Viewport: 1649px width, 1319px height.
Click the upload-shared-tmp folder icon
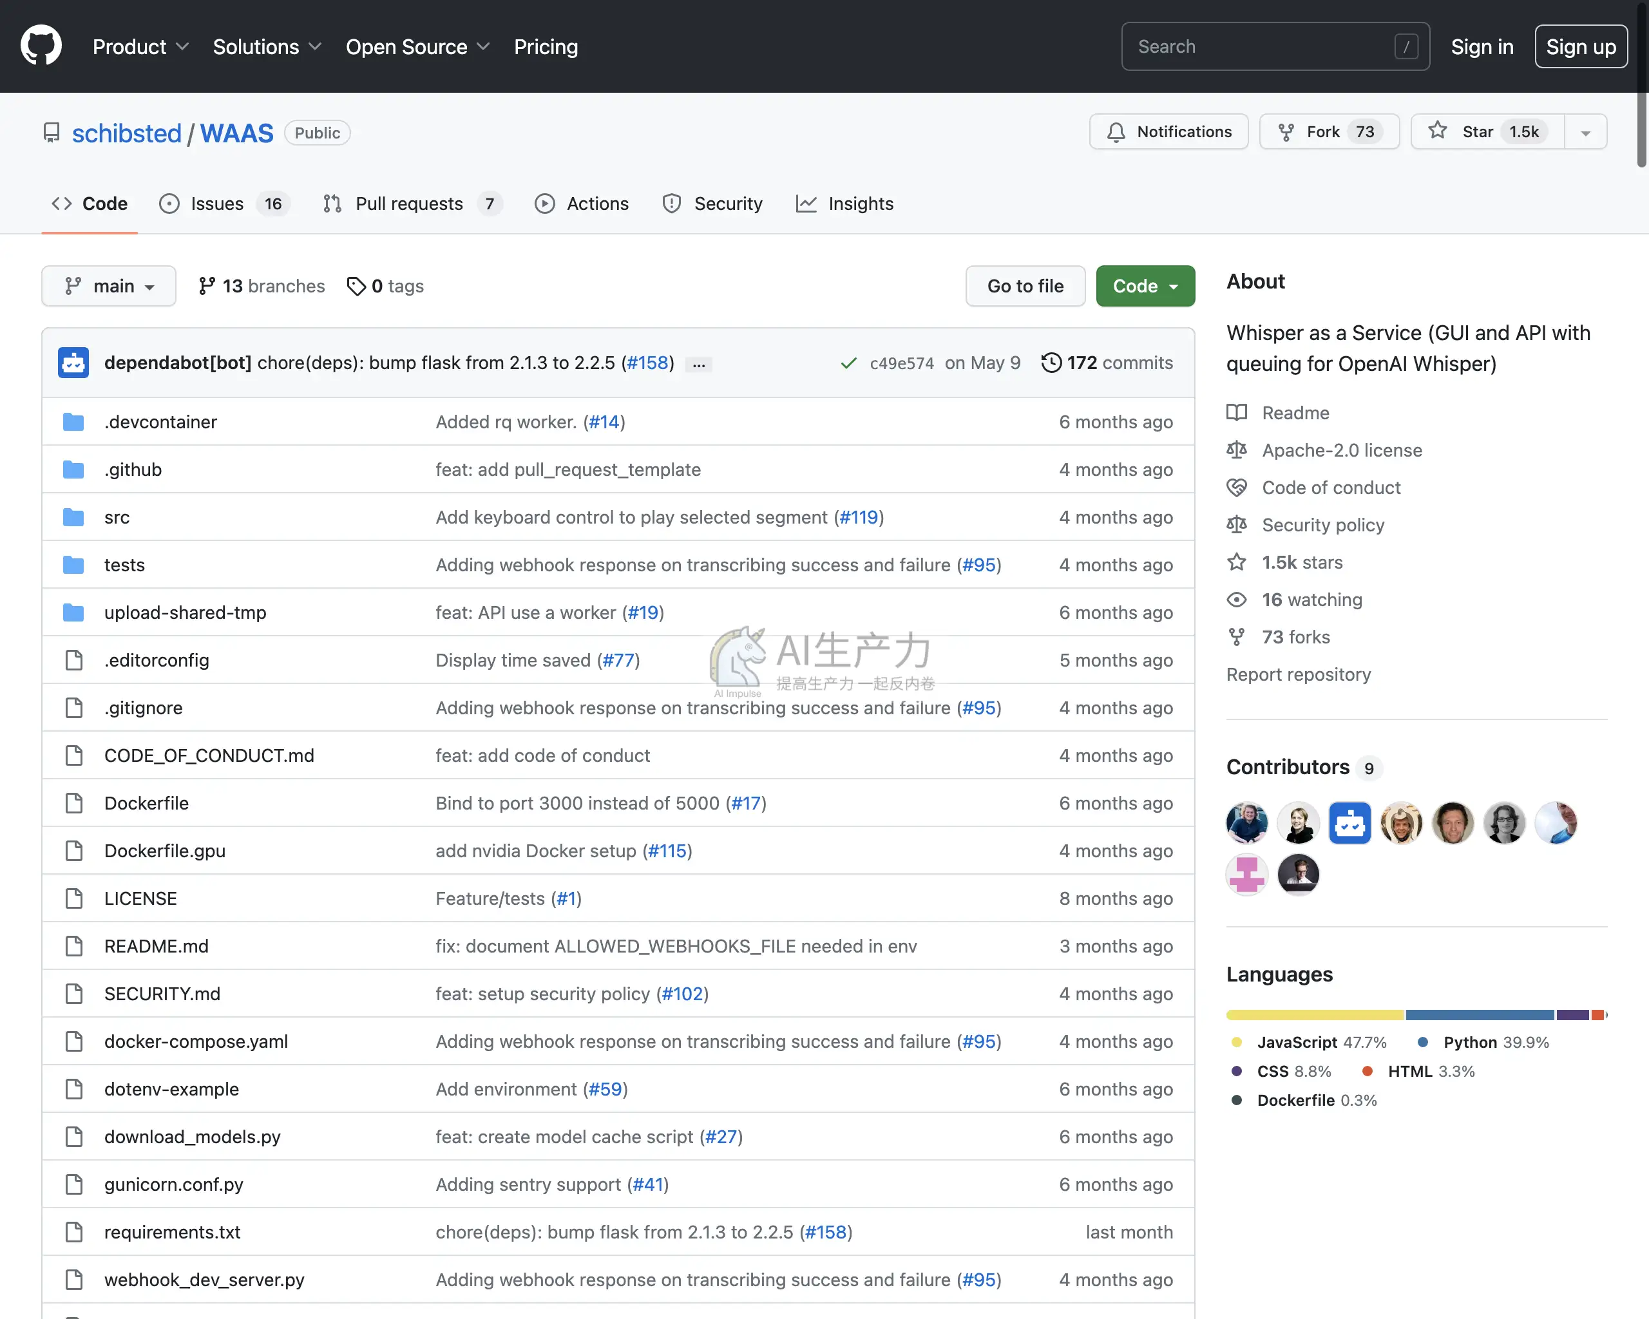[x=73, y=612]
